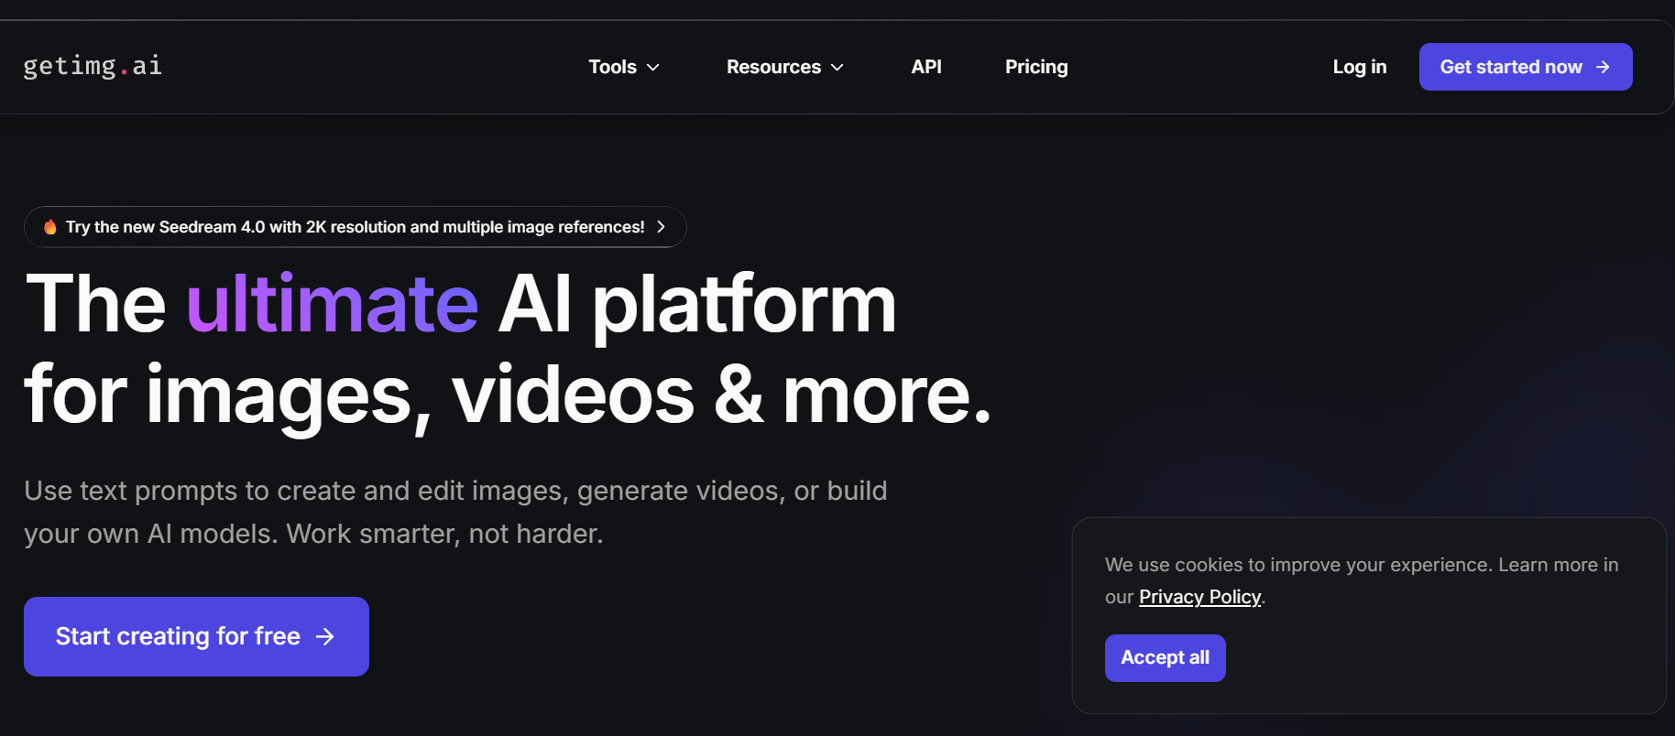Image resolution: width=1675 pixels, height=736 pixels.
Task: Open the Resources menu
Action: [x=773, y=67]
